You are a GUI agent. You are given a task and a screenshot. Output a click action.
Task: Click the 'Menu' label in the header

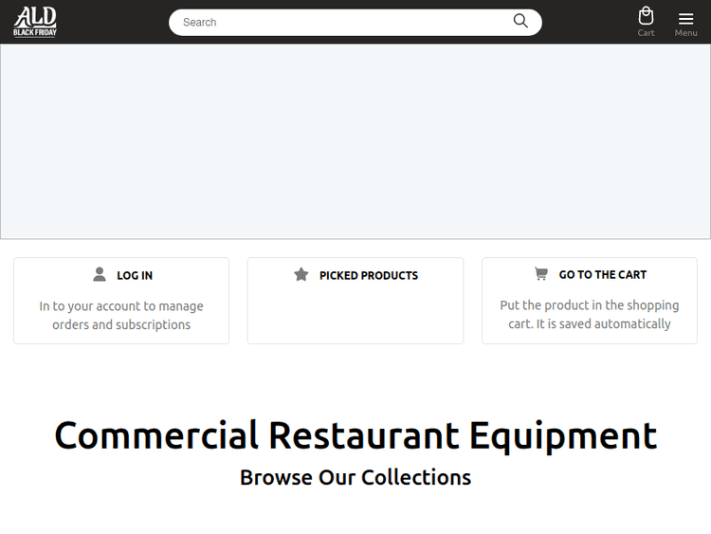coord(685,33)
